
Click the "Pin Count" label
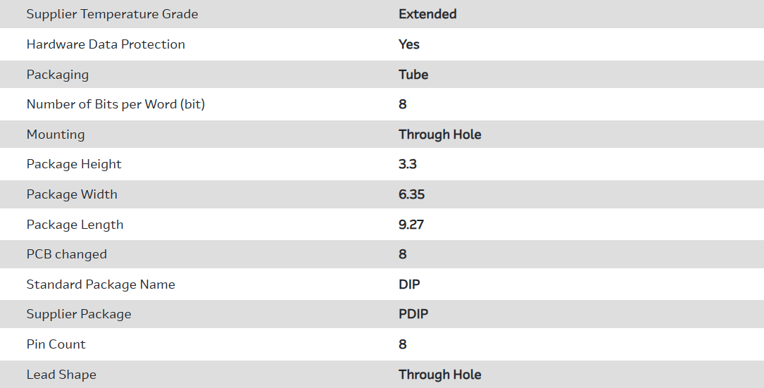(x=56, y=344)
